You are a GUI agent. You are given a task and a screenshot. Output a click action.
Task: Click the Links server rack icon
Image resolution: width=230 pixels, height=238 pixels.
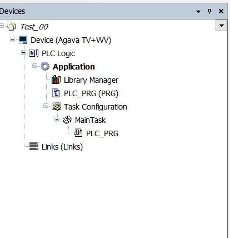(34, 146)
